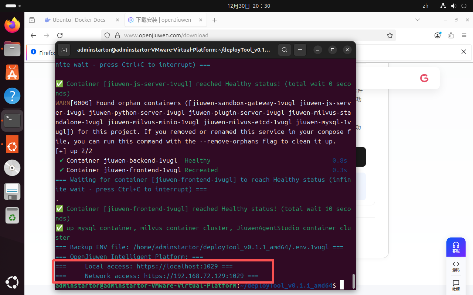Open the Firefox application menu

click(464, 35)
